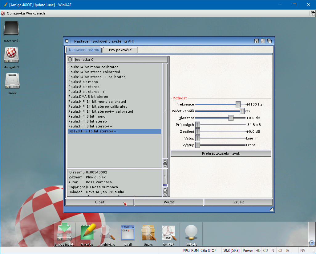Click the Unarc archive tool icon
Screen dimensions: 316x254
coord(148,233)
